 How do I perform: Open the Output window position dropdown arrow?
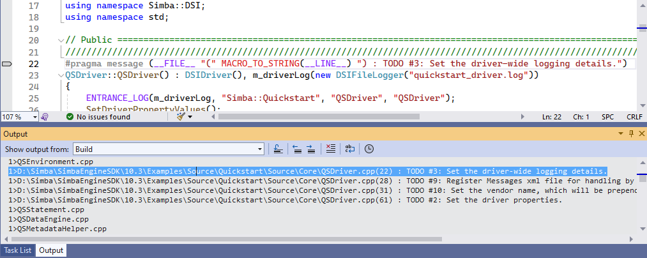621,133
